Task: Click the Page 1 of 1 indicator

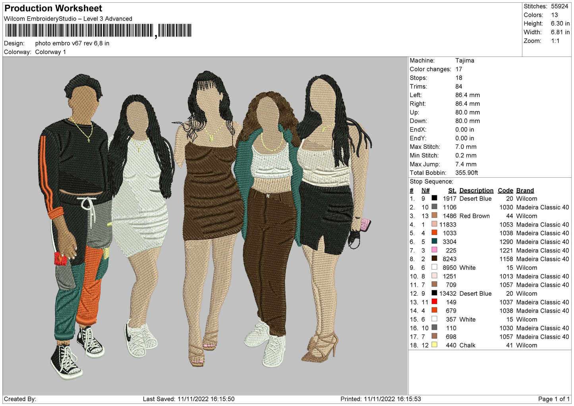Action: [554, 399]
